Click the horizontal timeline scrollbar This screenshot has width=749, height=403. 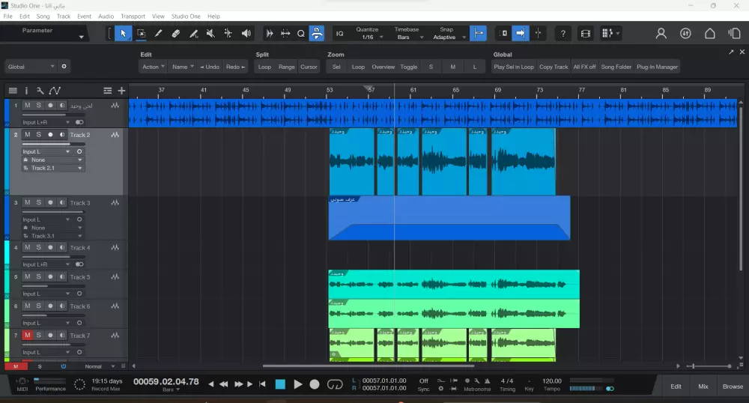pyautogui.click(x=367, y=366)
